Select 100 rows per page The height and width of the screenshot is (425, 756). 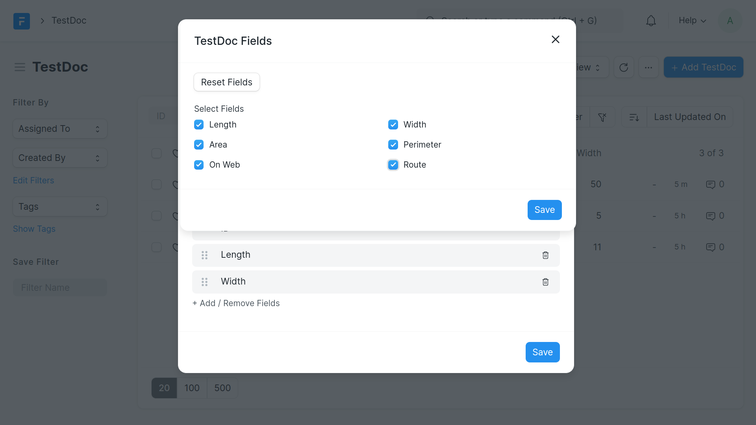[192, 388]
